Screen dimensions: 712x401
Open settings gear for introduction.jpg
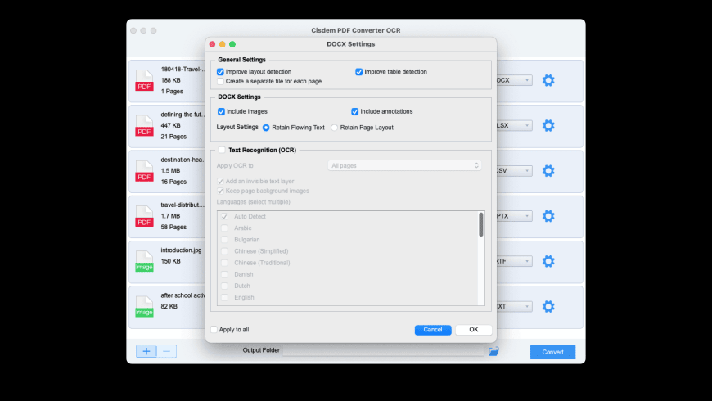548,261
